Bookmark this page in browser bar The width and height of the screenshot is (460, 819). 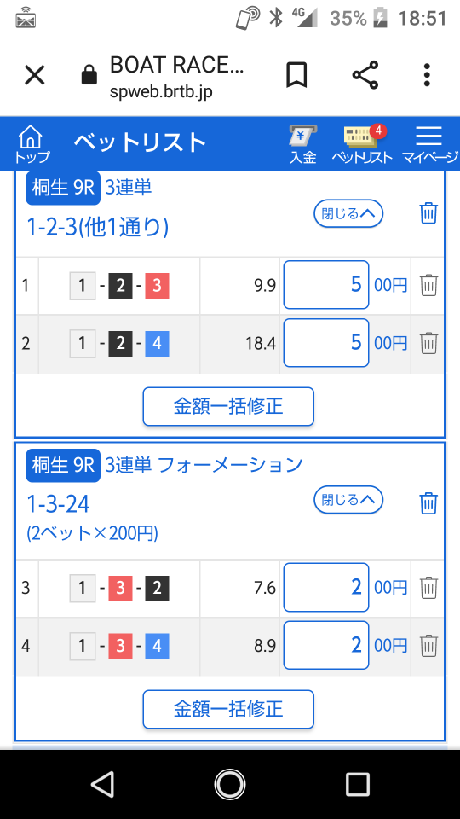[296, 75]
